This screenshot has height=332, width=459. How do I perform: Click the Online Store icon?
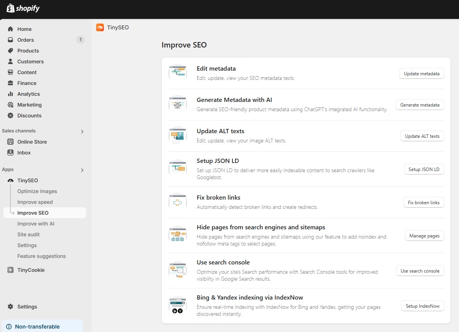pos(10,142)
